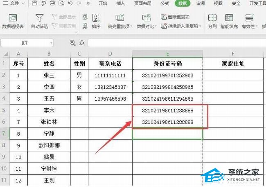Click the 姓名 header cell
Screen dimensions: 266x187
click(49, 64)
